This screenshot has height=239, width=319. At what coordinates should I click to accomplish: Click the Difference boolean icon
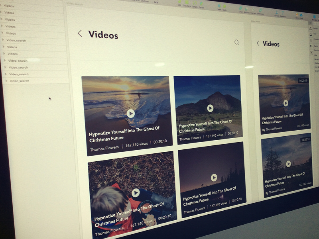pyautogui.click(x=260, y=11)
